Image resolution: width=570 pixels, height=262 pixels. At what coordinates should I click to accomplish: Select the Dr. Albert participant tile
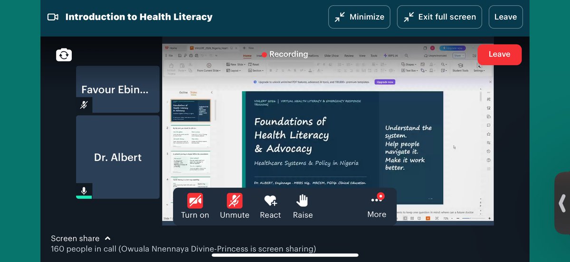click(118, 157)
